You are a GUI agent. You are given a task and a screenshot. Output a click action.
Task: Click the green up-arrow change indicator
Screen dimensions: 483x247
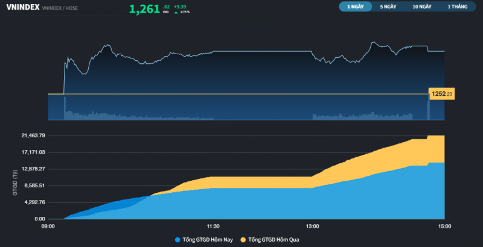click(176, 12)
